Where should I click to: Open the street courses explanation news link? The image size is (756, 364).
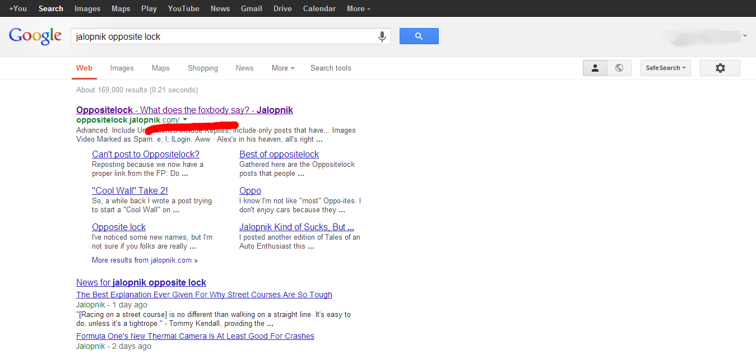click(204, 295)
